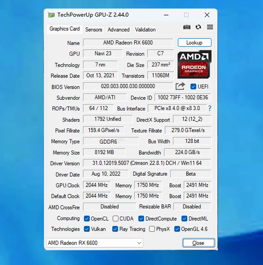Toggle the DirectCompute checkbox
The height and width of the screenshot is (265, 263).
point(141,218)
